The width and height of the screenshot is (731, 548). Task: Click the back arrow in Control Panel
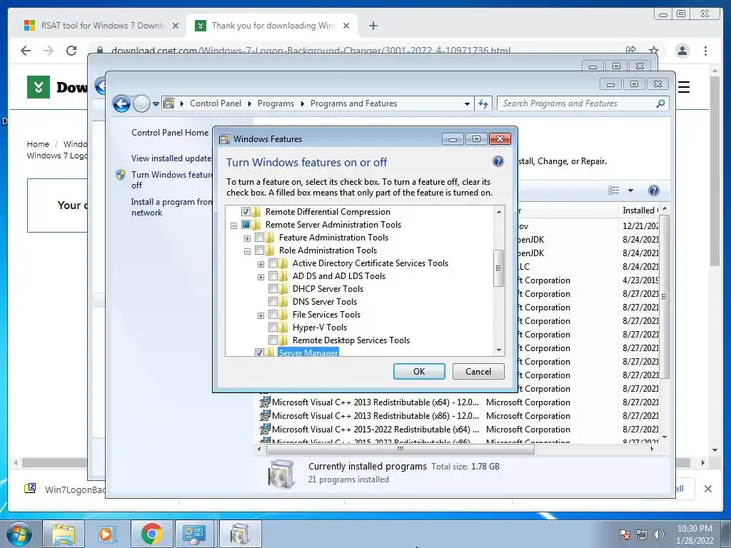tap(121, 103)
